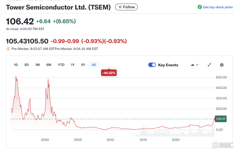Click the green top stock picks icon

[x=200, y=7]
